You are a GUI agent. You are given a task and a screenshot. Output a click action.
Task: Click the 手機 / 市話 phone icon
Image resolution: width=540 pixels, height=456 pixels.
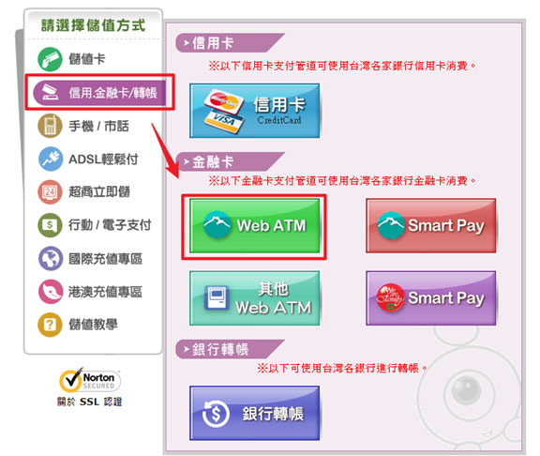50,126
